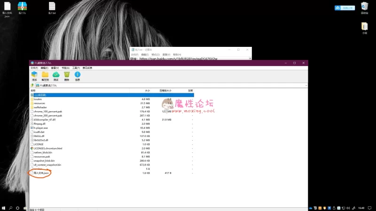Open the 书签(A) menu in archive window
The width and height of the screenshot is (376, 211).
click(65, 68)
